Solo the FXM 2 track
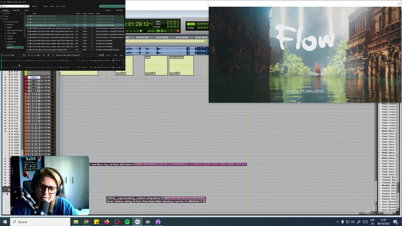 click(x=46, y=81)
